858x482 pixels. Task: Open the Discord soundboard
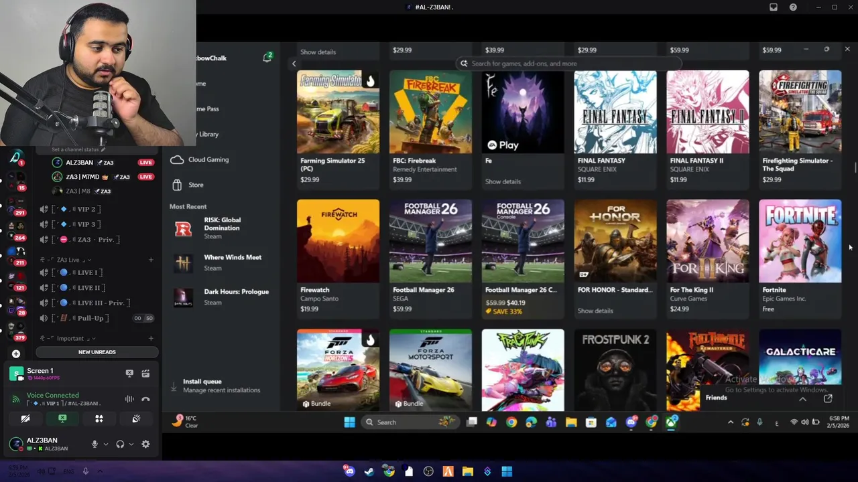coord(136,418)
